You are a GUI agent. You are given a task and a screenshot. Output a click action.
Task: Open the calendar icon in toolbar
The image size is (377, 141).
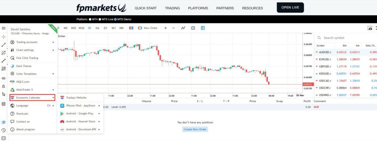(x=193, y=28)
